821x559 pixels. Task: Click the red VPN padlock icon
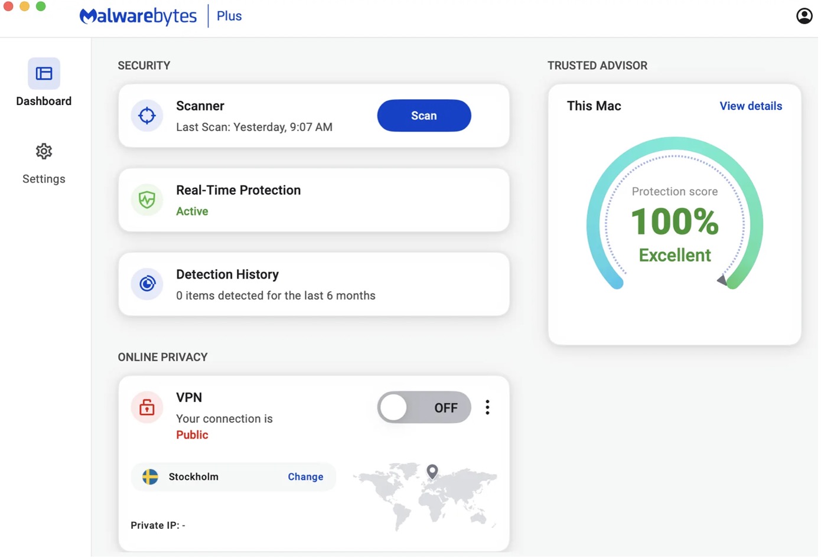pyautogui.click(x=147, y=407)
